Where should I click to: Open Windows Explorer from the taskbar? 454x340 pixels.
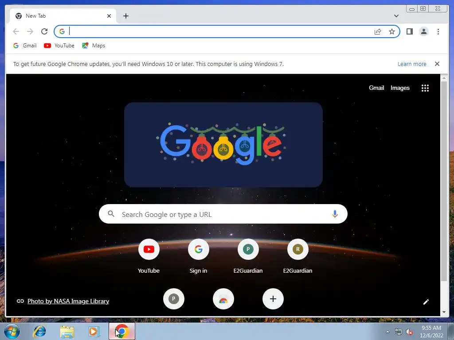(67, 332)
